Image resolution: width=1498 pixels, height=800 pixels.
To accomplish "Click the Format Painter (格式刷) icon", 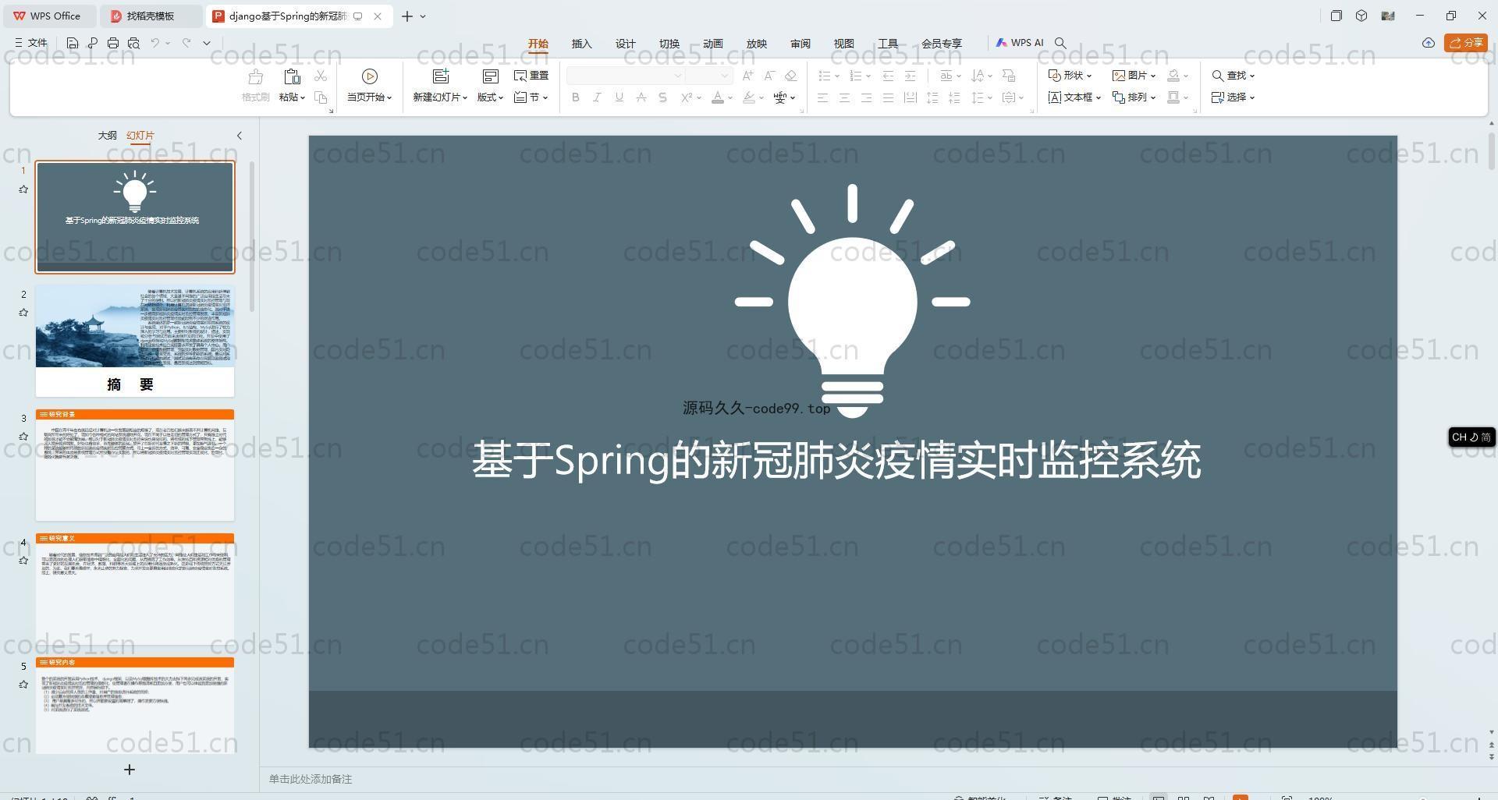I will pyautogui.click(x=255, y=76).
